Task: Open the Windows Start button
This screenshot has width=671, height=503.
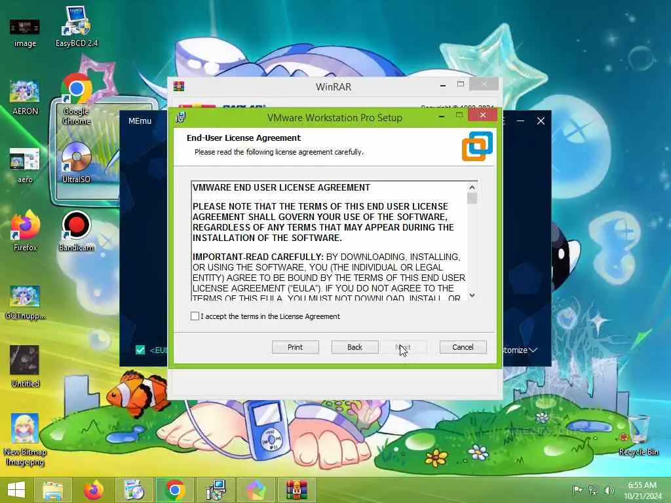Action: coord(16,490)
